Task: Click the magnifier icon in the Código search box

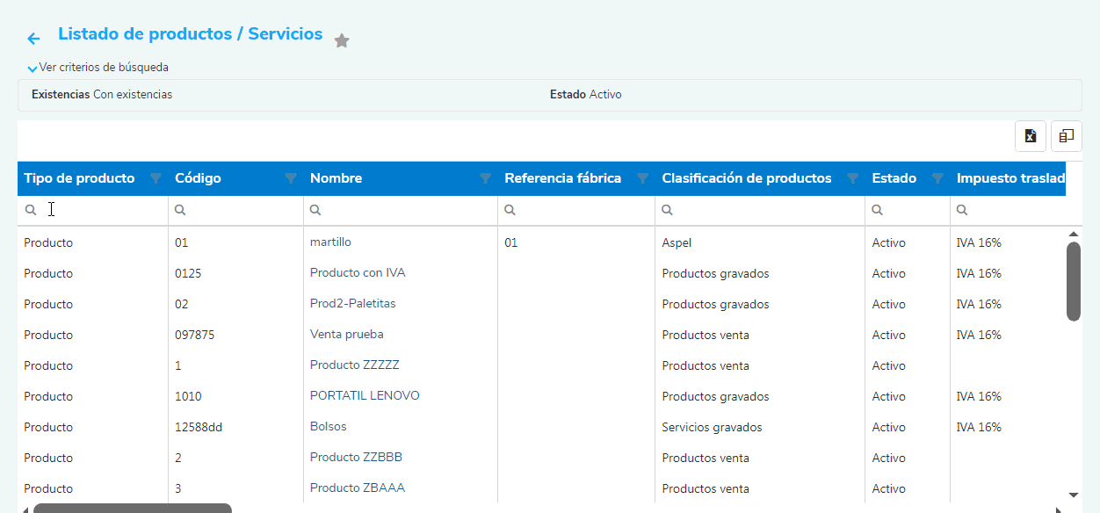Action: click(178, 209)
